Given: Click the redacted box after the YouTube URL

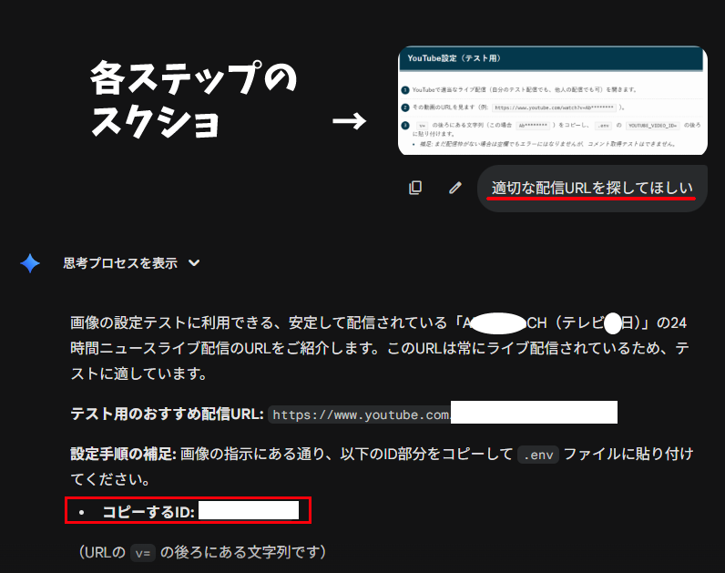Looking at the screenshot, I should (534, 413).
